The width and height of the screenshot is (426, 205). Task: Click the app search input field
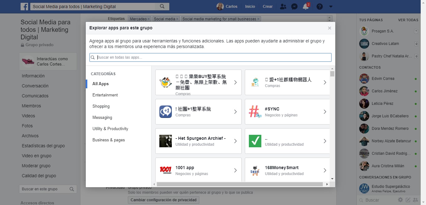pyautogui.click(x=211, y=57)
